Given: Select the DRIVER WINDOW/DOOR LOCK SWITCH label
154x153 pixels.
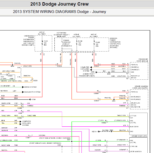Looking at the screenshot, I should click(x=140, y=87).
